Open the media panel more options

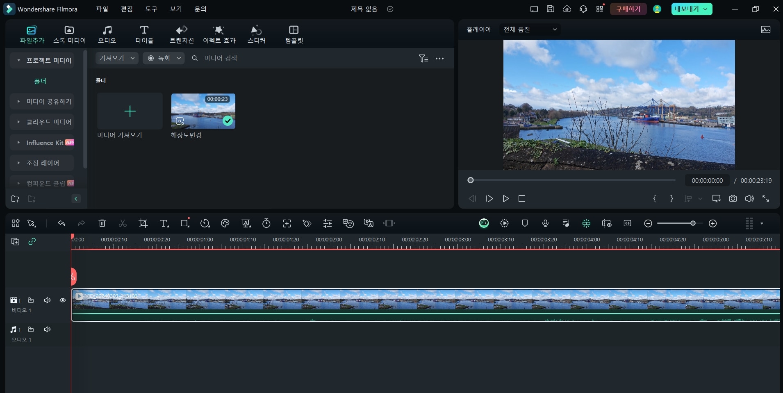coord(439,59)
